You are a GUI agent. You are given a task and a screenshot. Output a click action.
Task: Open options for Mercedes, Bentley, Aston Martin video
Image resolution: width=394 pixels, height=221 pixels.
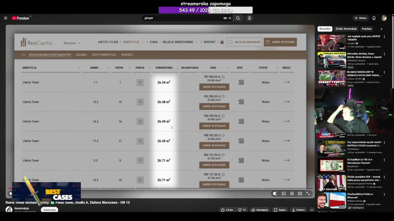click(384, 54)
